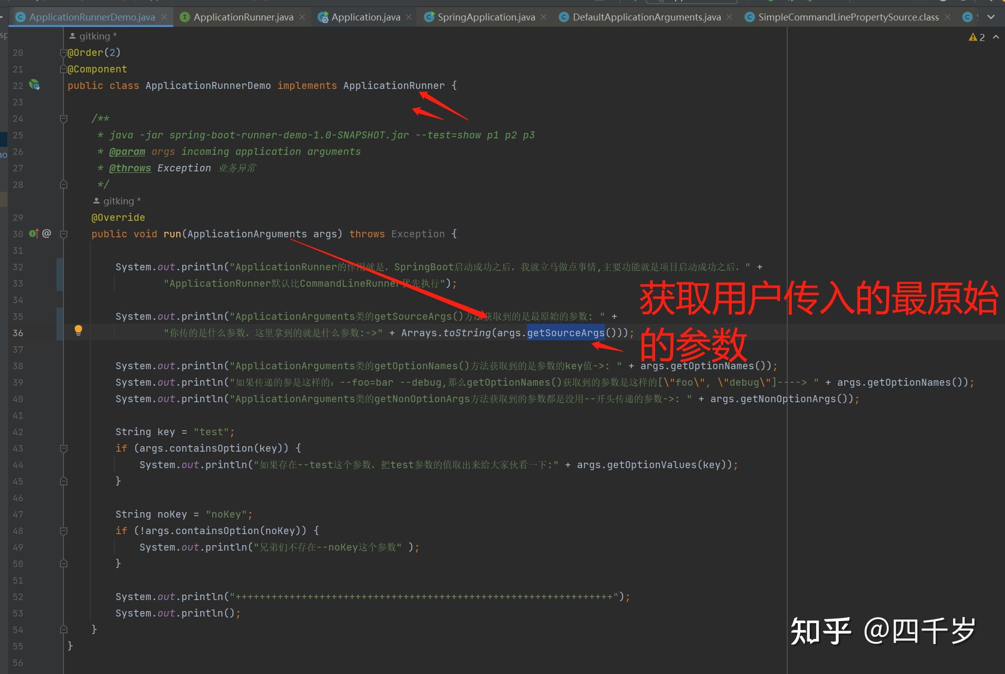Click the yellow intention lightbulb at line 36
1005x674 pixels.
(x=78, y=330)
